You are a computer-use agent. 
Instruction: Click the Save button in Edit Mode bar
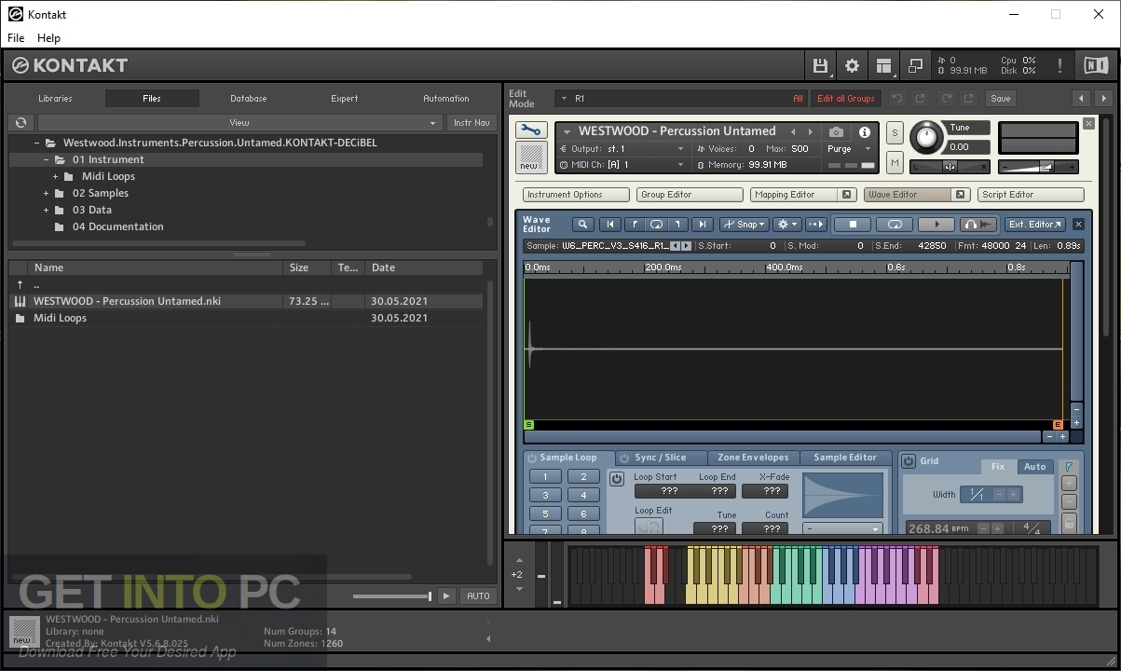(1000, 98)
